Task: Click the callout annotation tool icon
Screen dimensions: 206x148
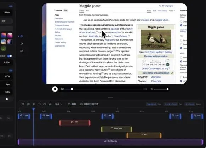Action: click(x=39, y=104)
